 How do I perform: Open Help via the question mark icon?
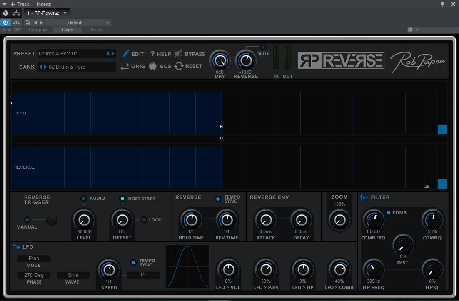click(x=152, y=54)
